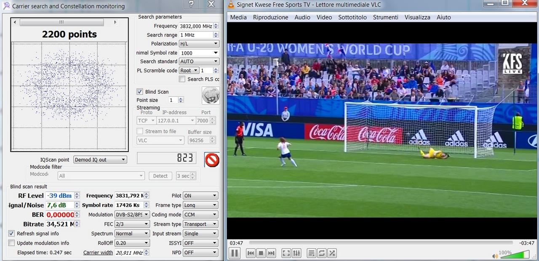Click the VLC elapsed time 03:47 label
This screenshot has height=261, width=539.
(x=236, y=243)
